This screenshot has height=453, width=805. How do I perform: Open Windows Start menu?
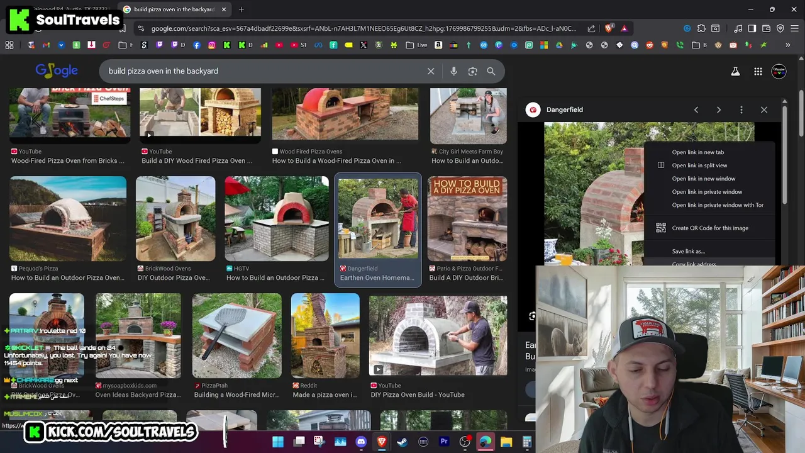[x=278, y=442]
